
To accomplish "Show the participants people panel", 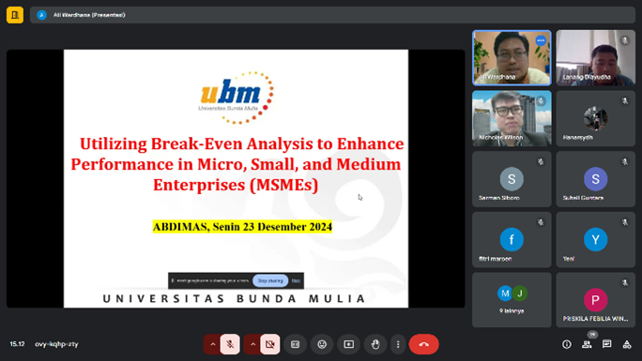I will (x=587, y=344).
